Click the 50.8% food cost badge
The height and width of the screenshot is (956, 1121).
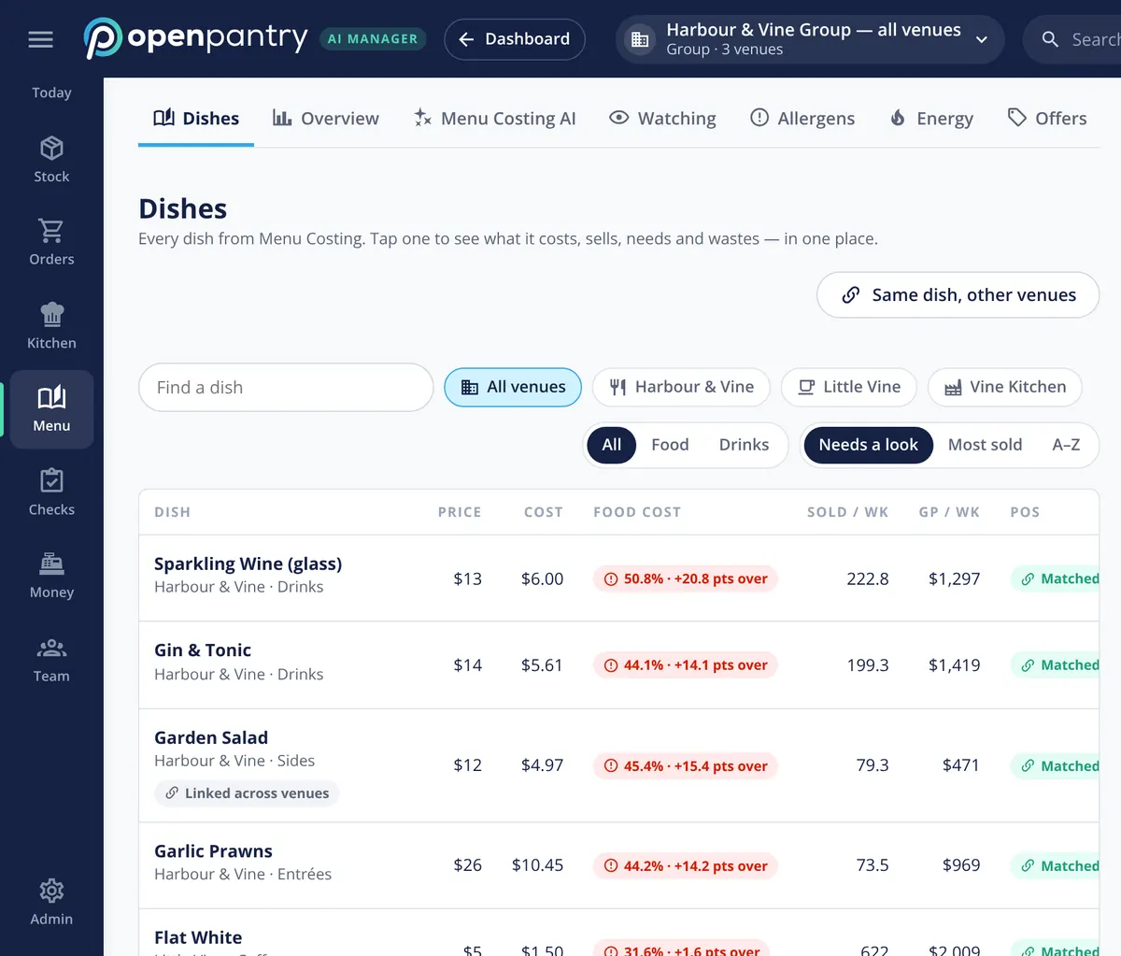686,578
